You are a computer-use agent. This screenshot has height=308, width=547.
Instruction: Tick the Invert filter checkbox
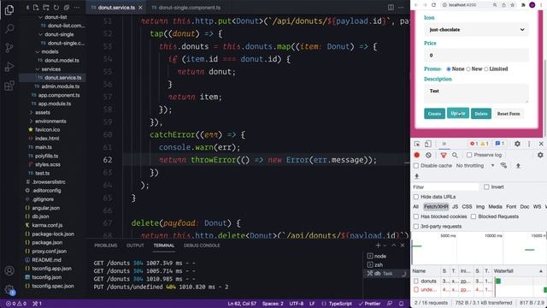pos(486,187)
